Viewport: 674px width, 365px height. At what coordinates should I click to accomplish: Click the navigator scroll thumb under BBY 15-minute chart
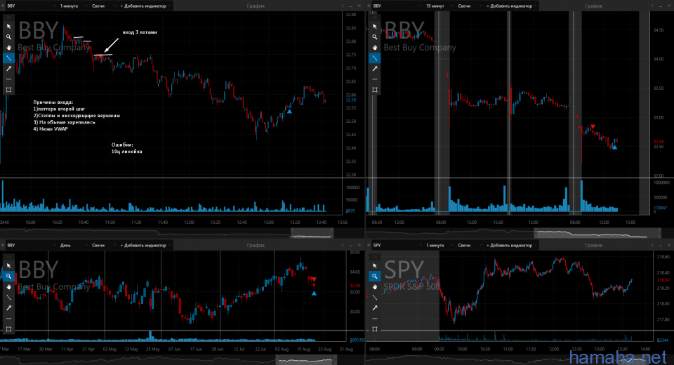click(x=597, y=233)
